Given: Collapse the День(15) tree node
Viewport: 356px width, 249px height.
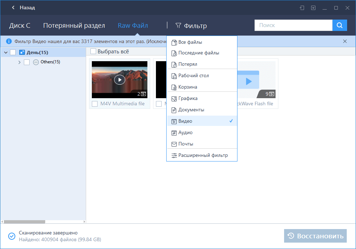Looking at the screenshot, I should point(6,52).
